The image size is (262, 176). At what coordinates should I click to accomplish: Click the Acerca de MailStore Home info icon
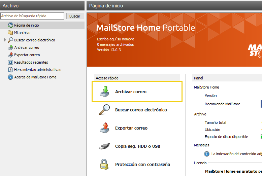(10, 77)
